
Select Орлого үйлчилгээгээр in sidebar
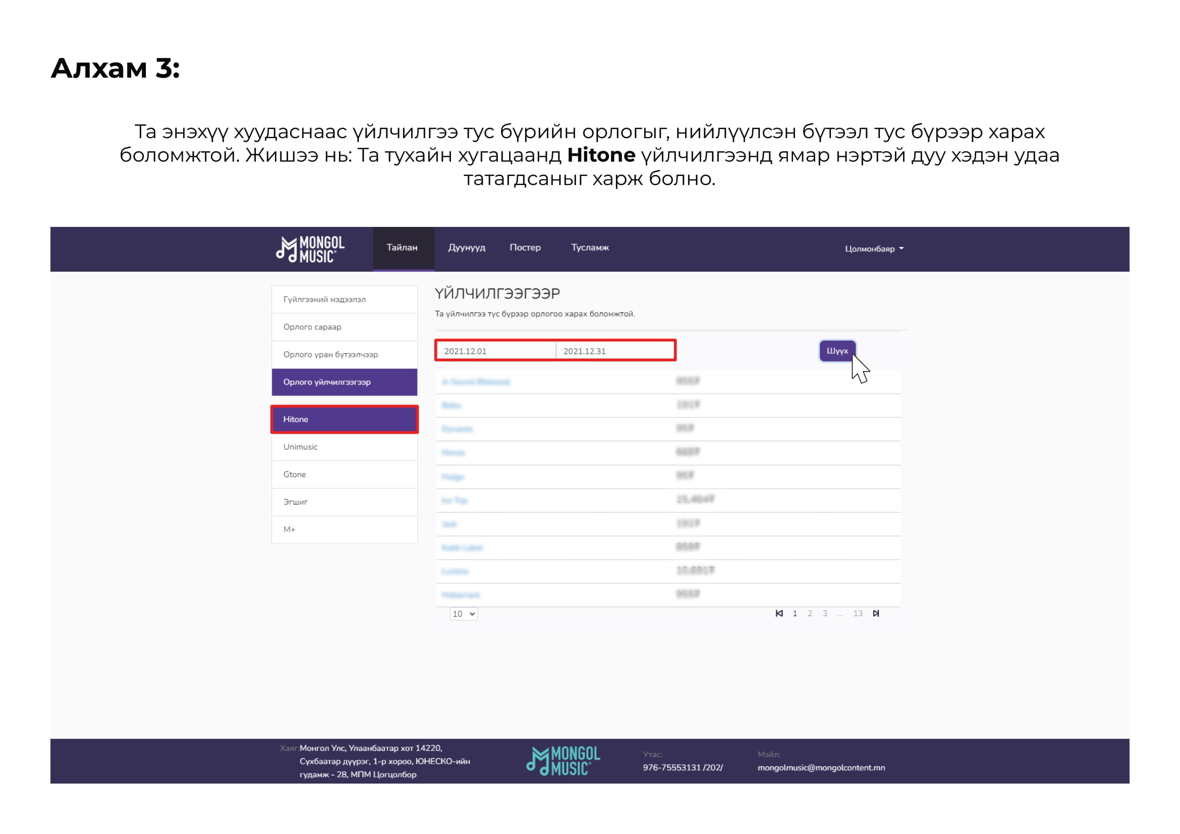(x=345, y=382)
